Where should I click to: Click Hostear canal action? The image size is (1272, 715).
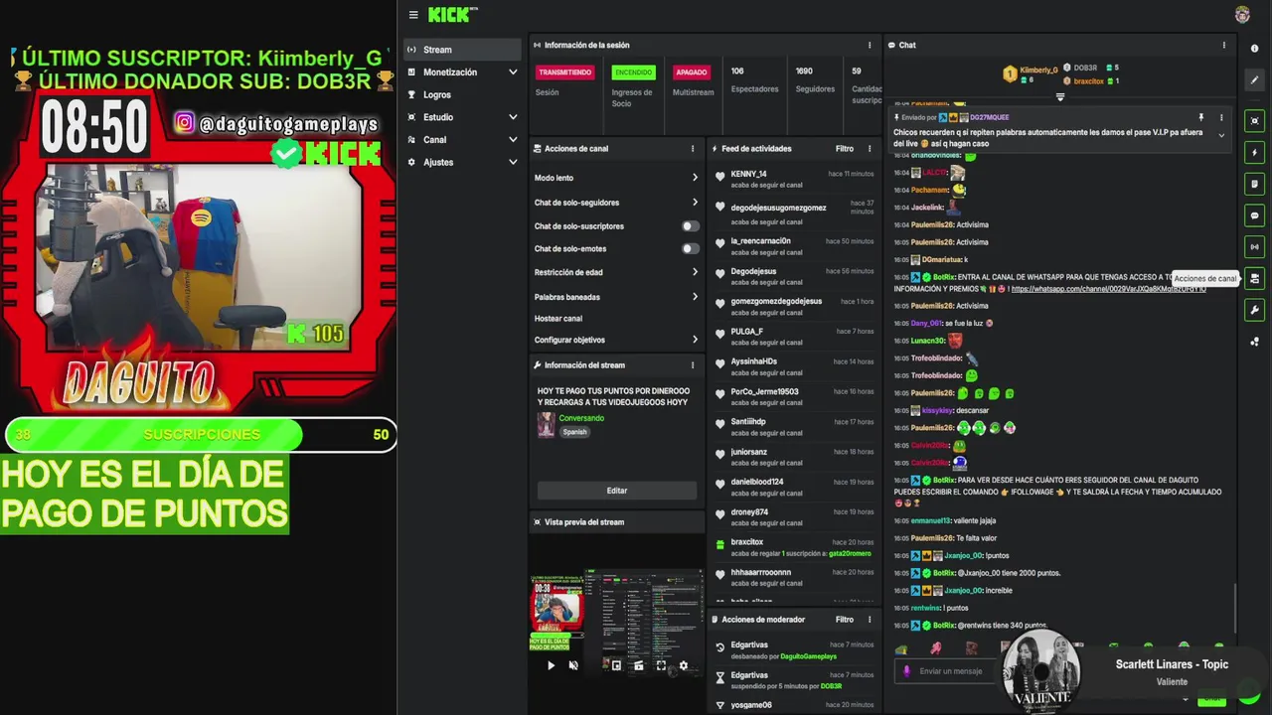coord(558,319)
